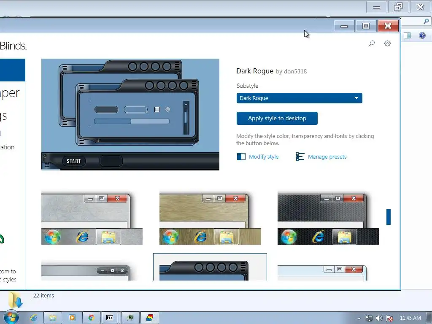Click the search magnifier icon in WindowBlinds
The width and height of the screenshot is (432, 324).
coord(372,43)
